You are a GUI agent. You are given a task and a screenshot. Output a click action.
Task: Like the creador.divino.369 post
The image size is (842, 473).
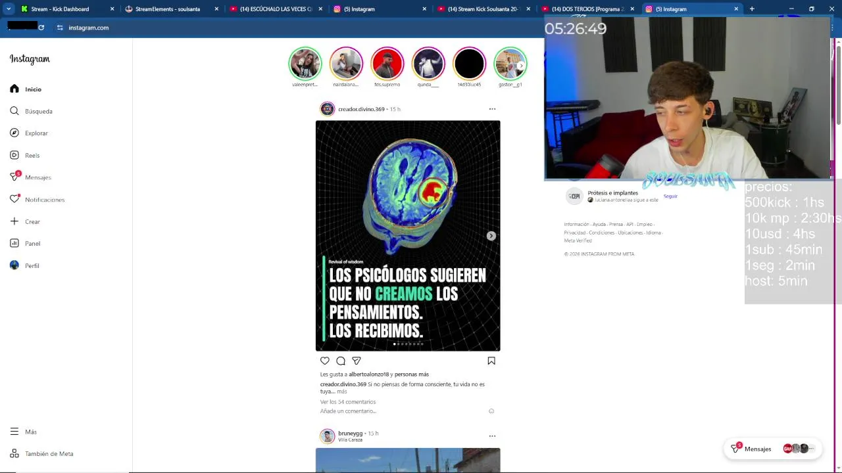[325, 361]
